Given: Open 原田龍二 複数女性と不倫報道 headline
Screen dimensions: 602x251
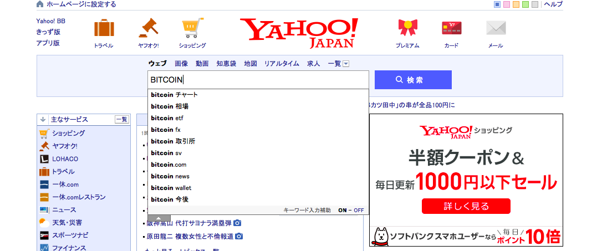Looking at the screenshot, I should point(190,236).
